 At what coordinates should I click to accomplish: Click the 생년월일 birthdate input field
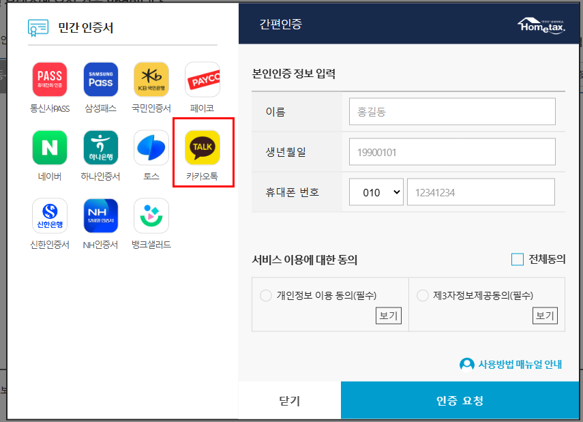[x=452, y=152]
